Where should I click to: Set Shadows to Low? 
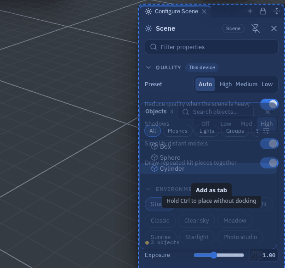pos(226,124)
